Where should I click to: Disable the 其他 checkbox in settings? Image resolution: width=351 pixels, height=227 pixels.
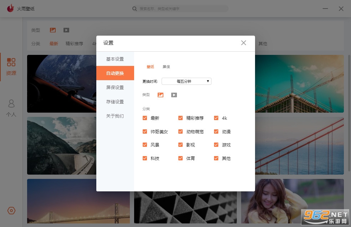(216, 158)
